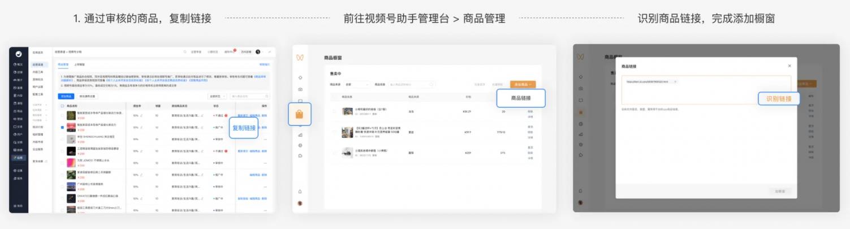850x229 pixels.
Task: Open the bar chart icon in 商品橱窗 sidebar
Action: point(300,135)
